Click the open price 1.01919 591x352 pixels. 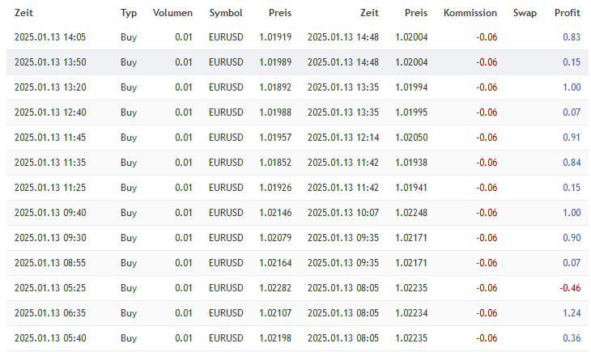pyautogui.click(x=275, y=37)
